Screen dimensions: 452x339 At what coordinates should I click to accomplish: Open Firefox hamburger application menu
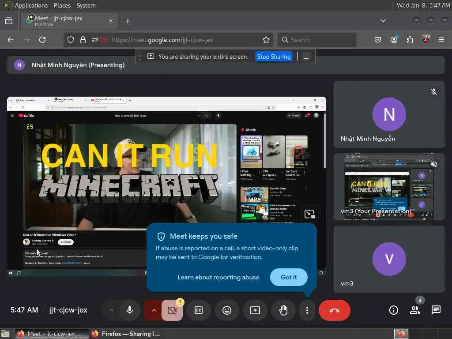pos(441,40)
